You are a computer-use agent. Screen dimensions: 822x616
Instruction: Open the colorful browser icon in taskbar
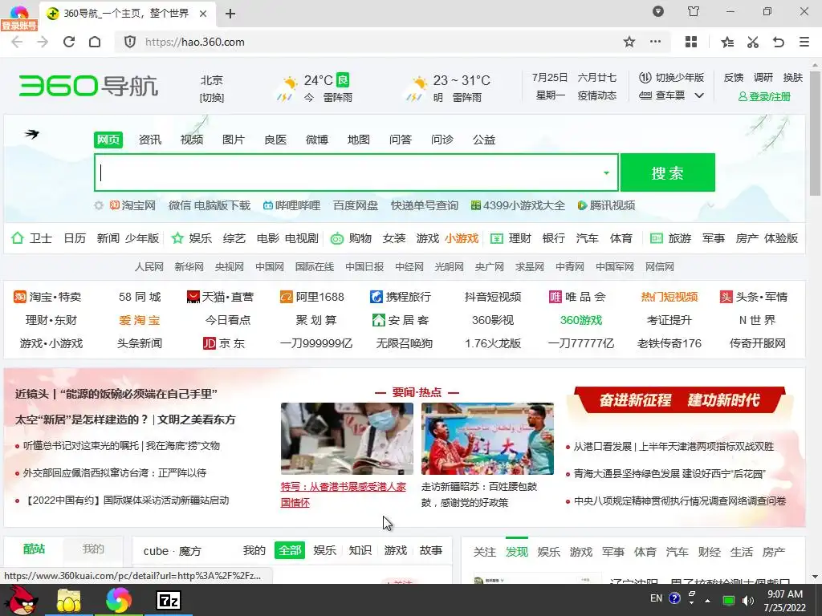tap(119, 600)
